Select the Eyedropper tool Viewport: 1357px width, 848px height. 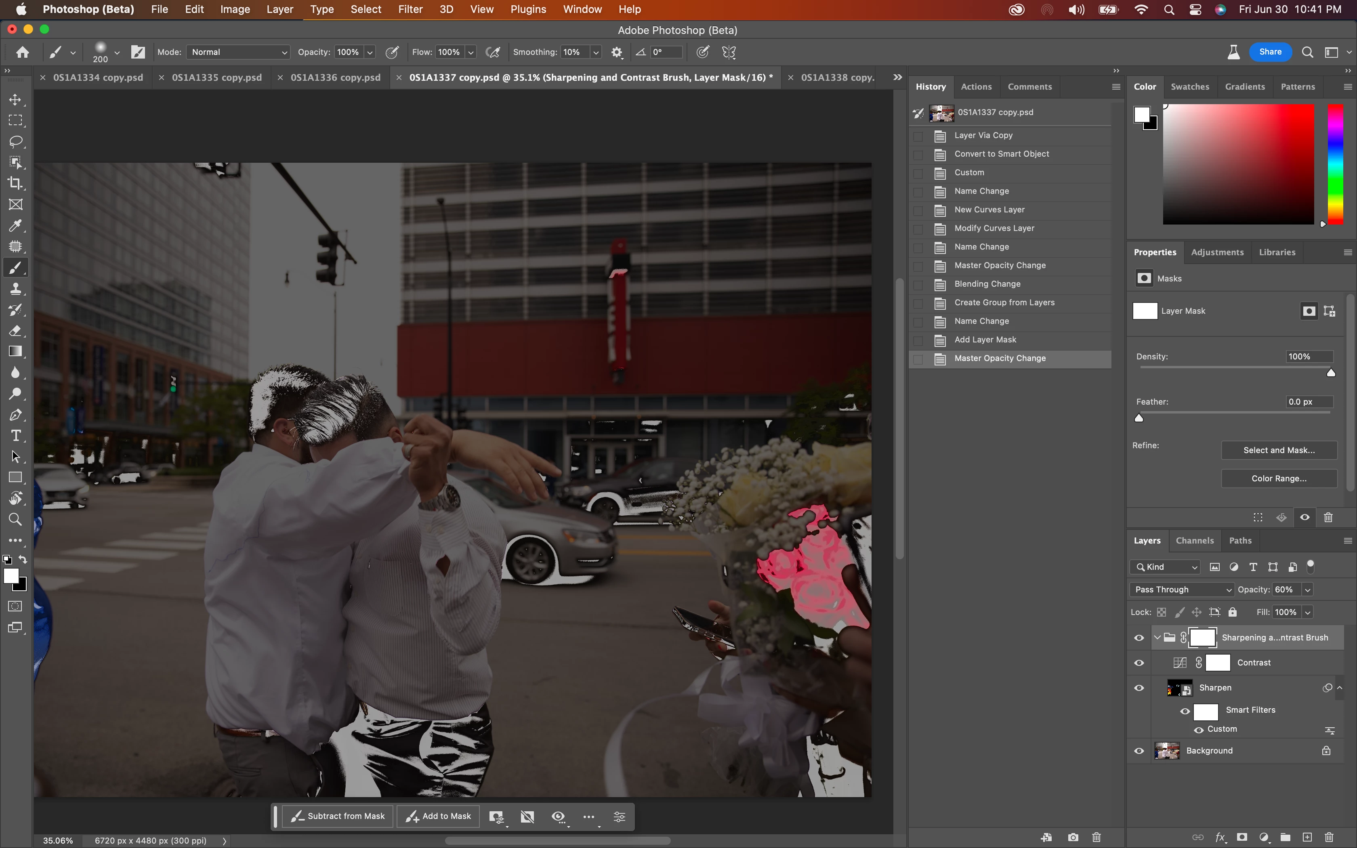pyautogui.click(x=16, y=225)
